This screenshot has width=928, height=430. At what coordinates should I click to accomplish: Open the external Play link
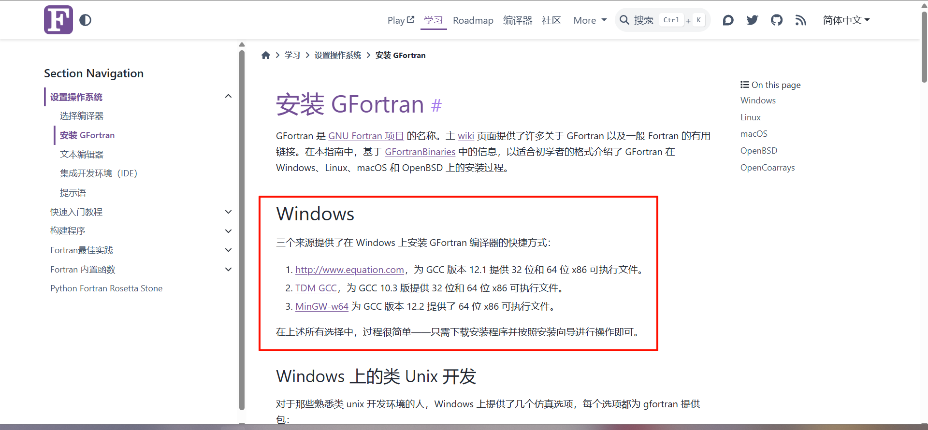pos(400,20)
